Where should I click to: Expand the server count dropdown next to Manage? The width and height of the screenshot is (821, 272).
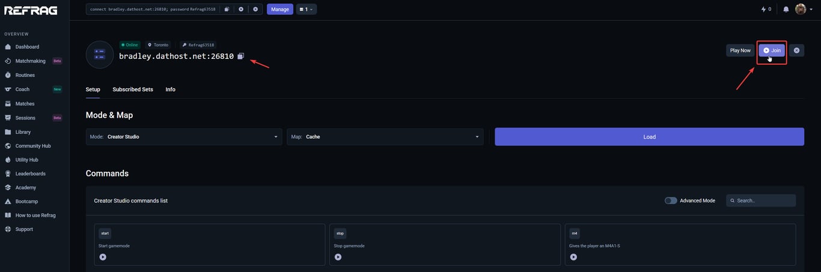click(307, 9)
